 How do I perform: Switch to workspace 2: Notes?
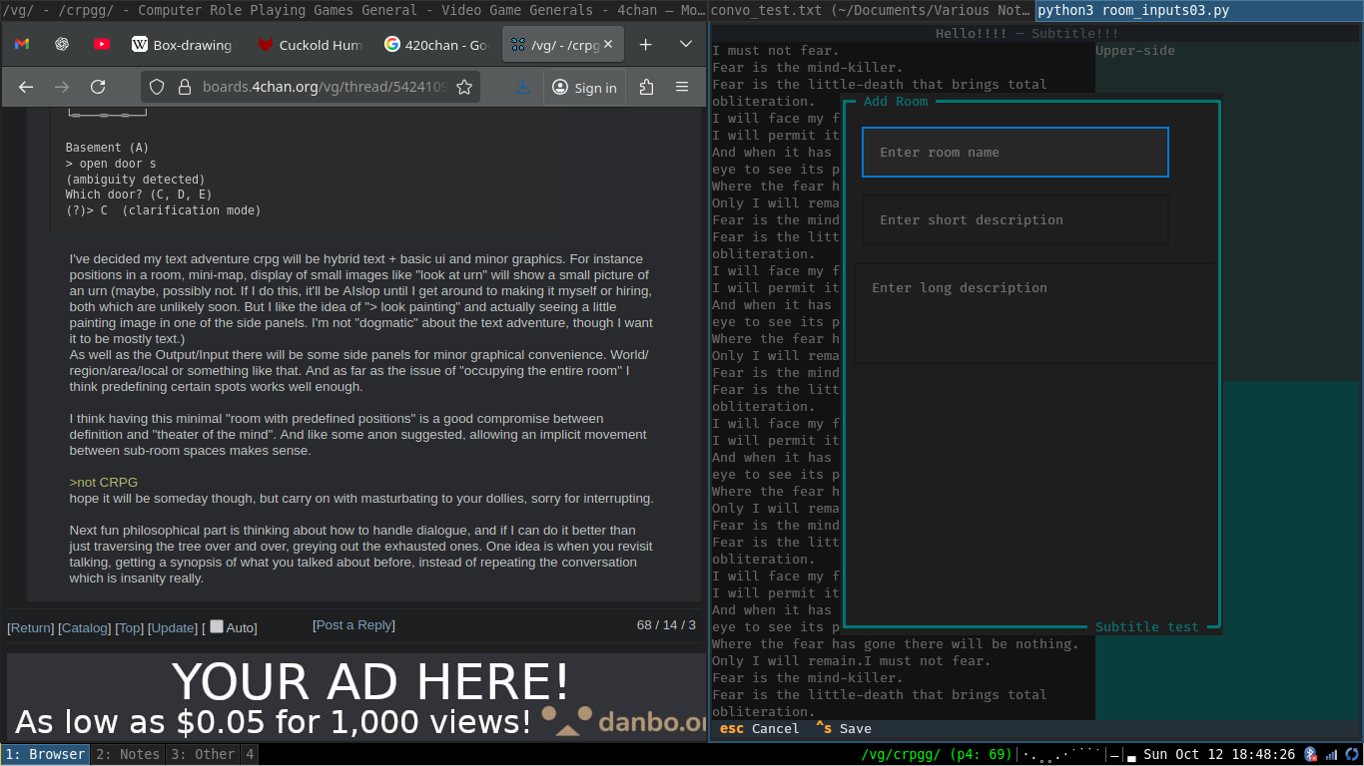[128, 754]
